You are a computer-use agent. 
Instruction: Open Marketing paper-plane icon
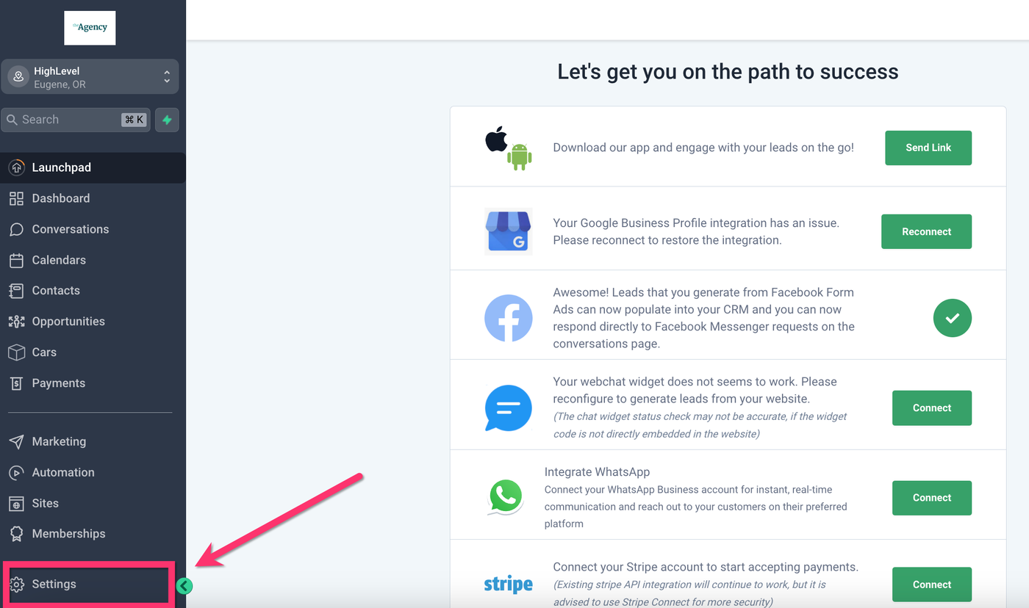click(16, 441)
